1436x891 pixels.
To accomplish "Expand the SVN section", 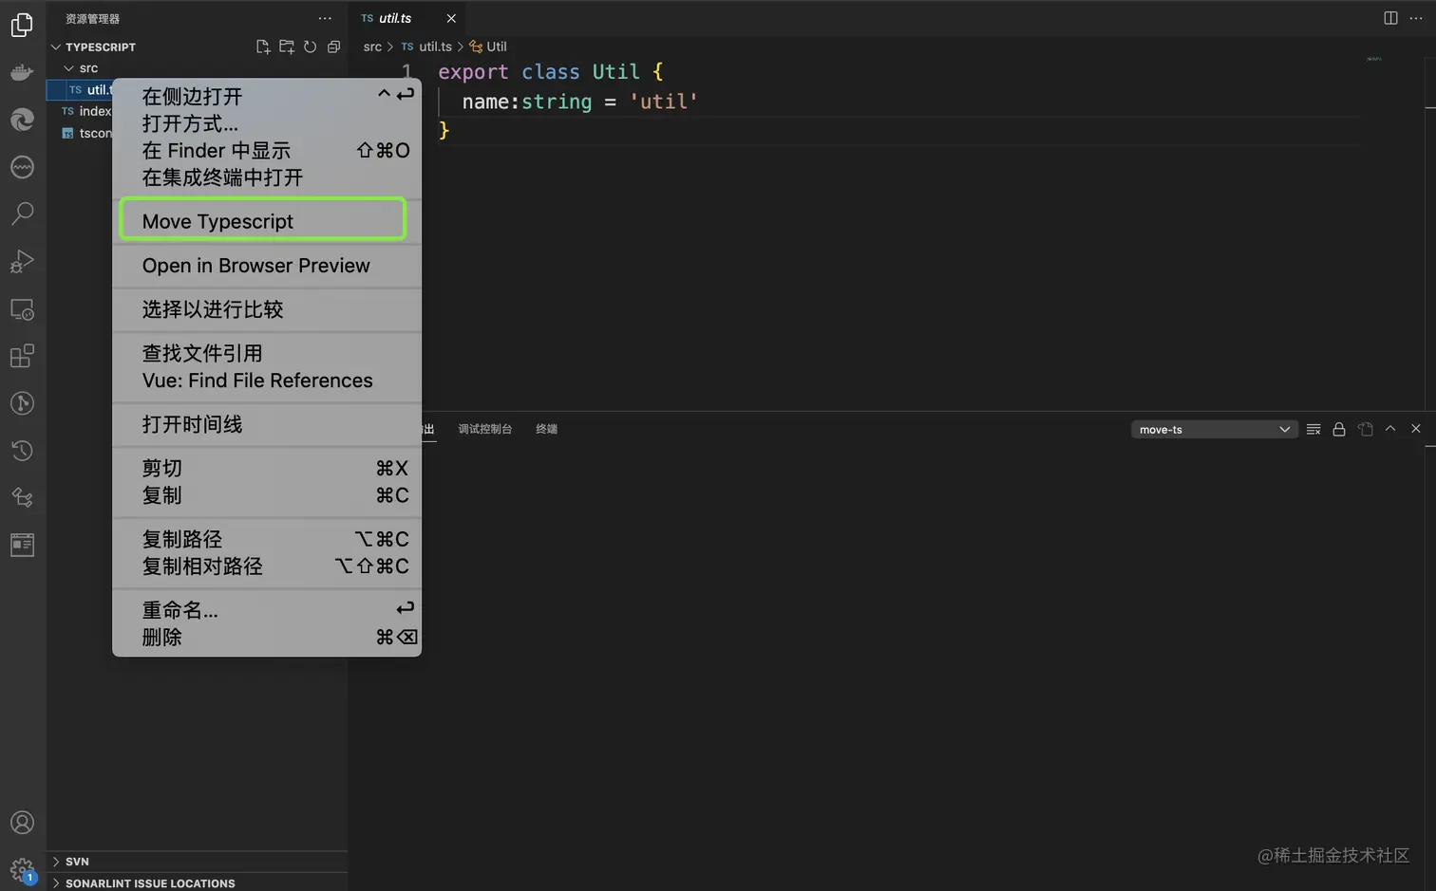I will point(198,862).
